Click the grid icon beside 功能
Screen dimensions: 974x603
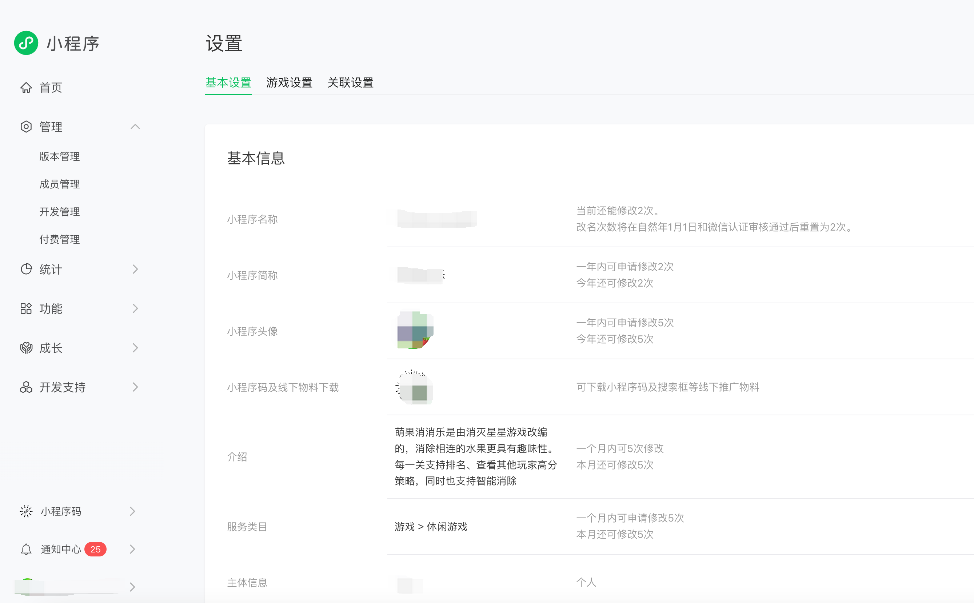(x=26, y=308)
